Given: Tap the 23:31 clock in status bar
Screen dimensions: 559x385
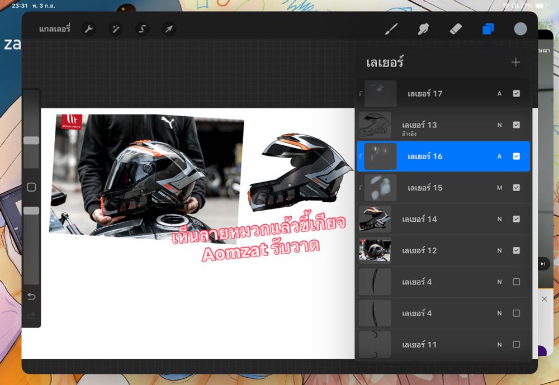Looking at the screenshot, I should pos(19,6).
